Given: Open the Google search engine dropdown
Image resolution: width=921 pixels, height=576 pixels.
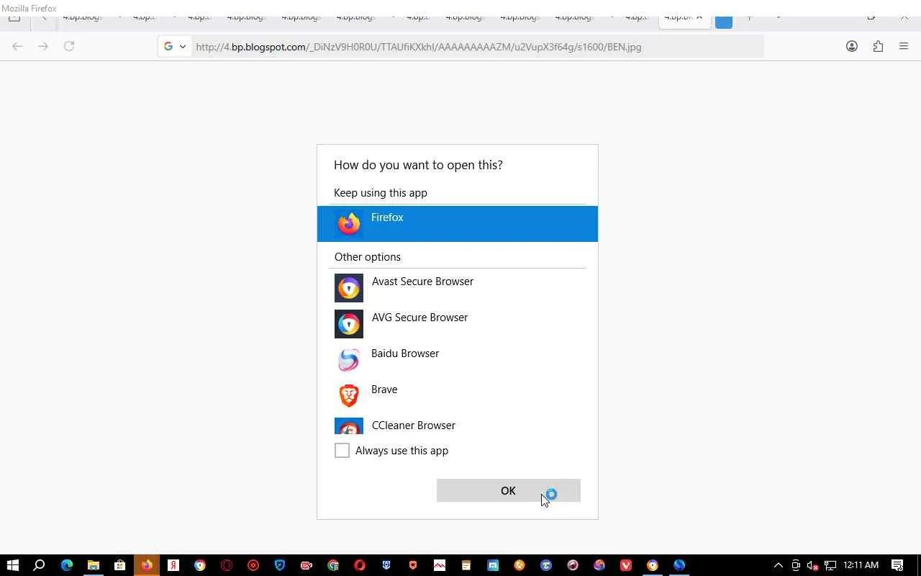Looking at the screenshot, I should click(x=175, y=47).
